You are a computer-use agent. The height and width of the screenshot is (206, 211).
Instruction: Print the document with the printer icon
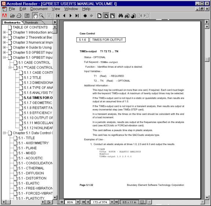[19, 16]
